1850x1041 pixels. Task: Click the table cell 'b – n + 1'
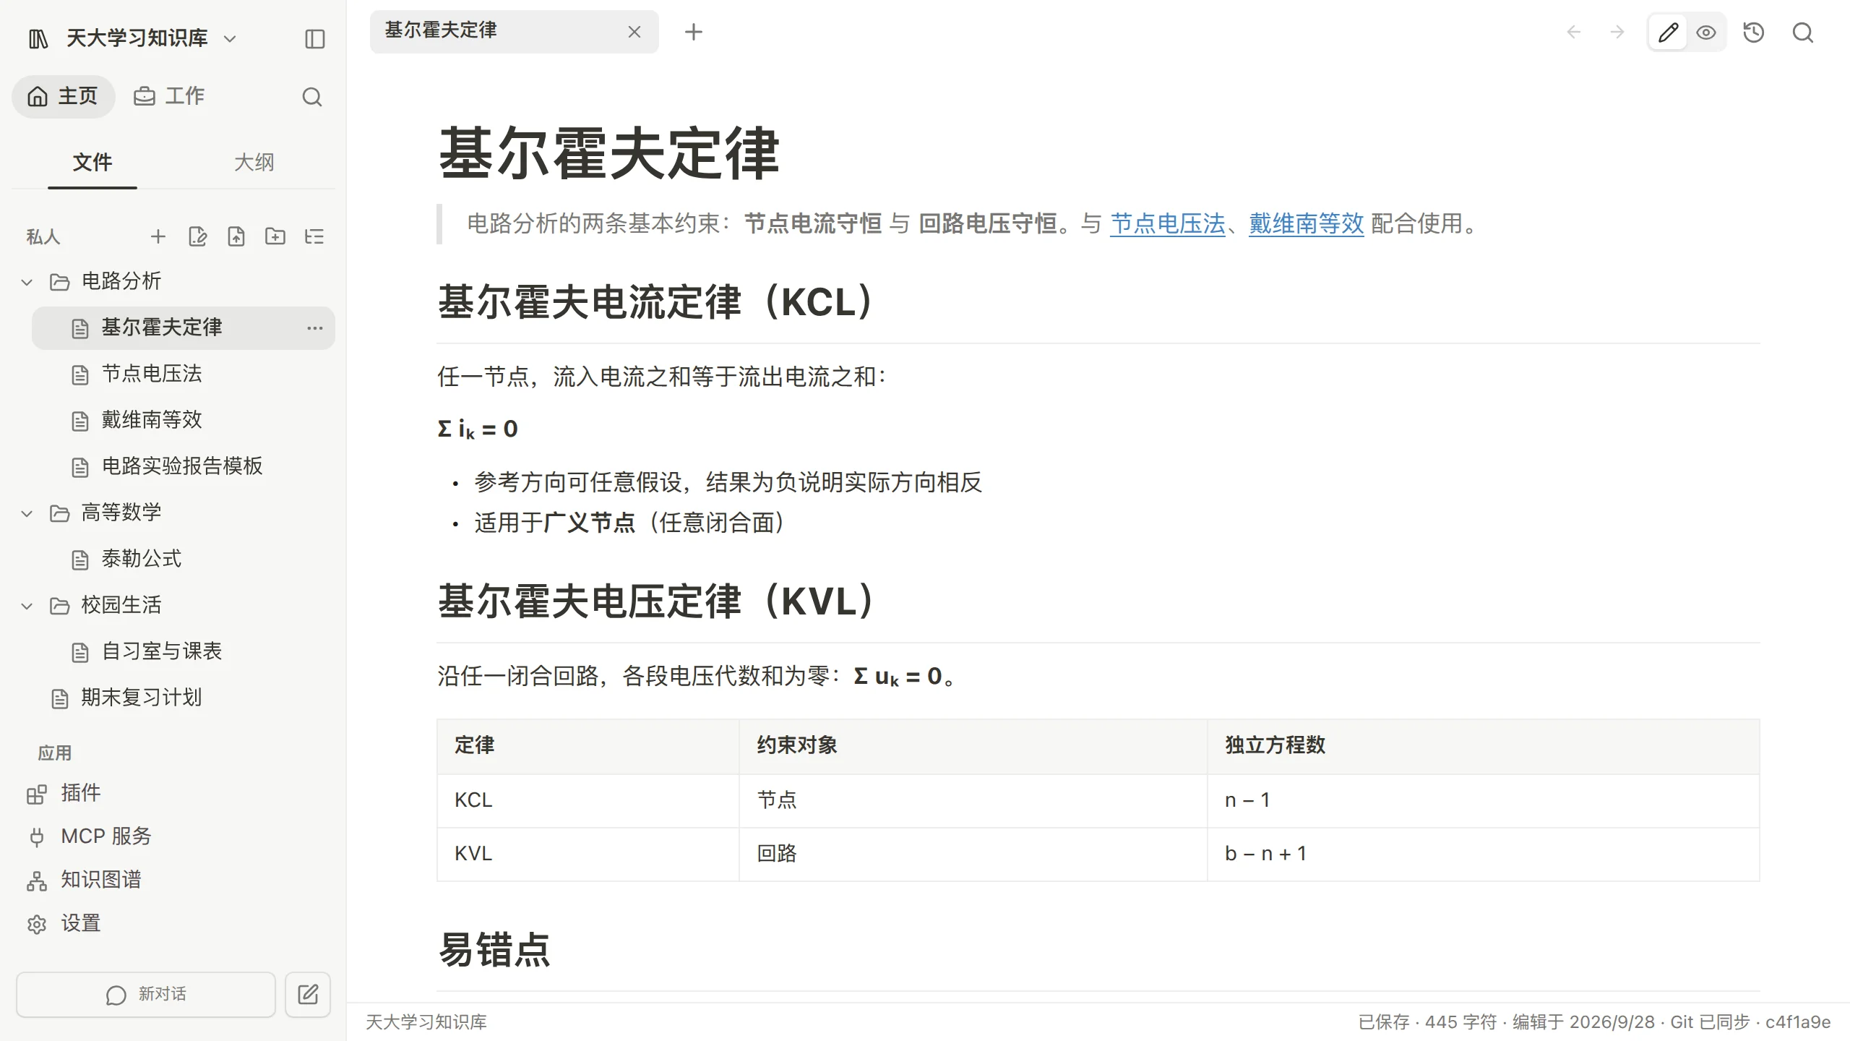pyautogui.click(x=1483, y=854)
